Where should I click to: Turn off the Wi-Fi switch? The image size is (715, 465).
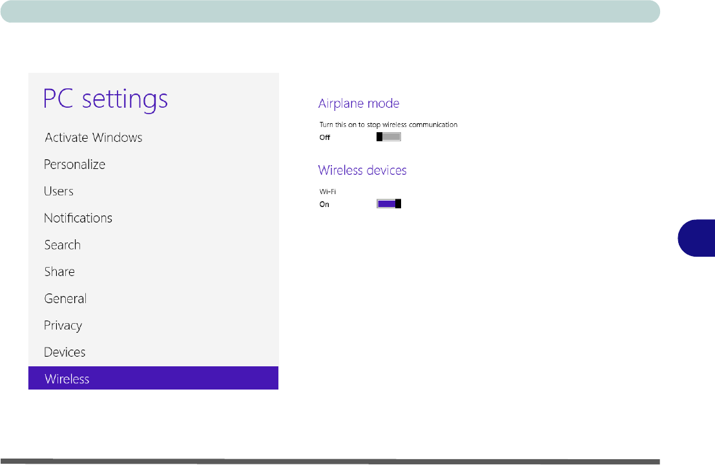389,204
